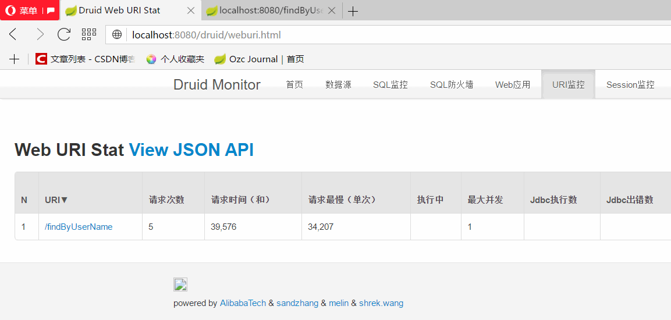This screenshot has height=320, width=671.
Task: Click the Ozc Journal leaf favicon
Action: [220, 59]
